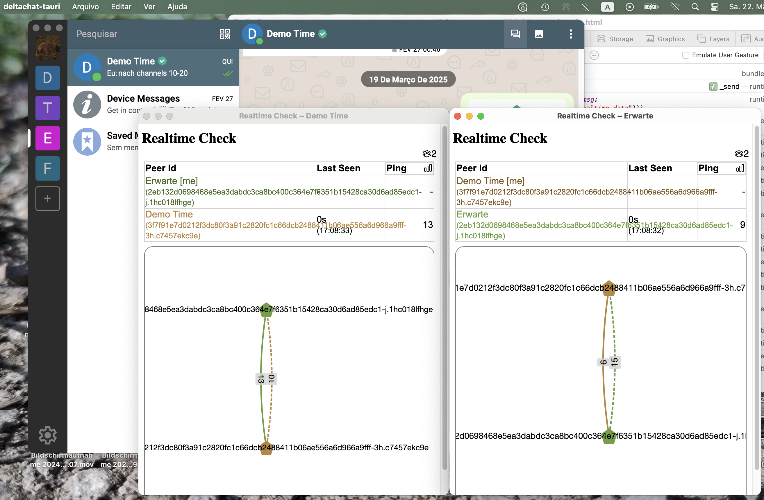764x500 pixels.
Task: Click the play circle menu bar icon
Action: click(629, 7)
